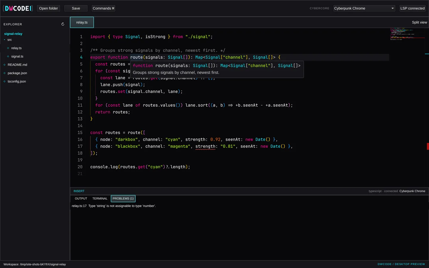Click the hover tooltip signature text
Image resolution: width=429 pixels, height=268 pixels.
[217, 66]
